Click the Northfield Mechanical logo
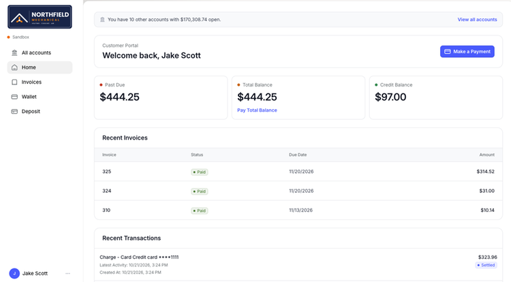The width and height of the screenshot is (511, 282). click(40, 16)
